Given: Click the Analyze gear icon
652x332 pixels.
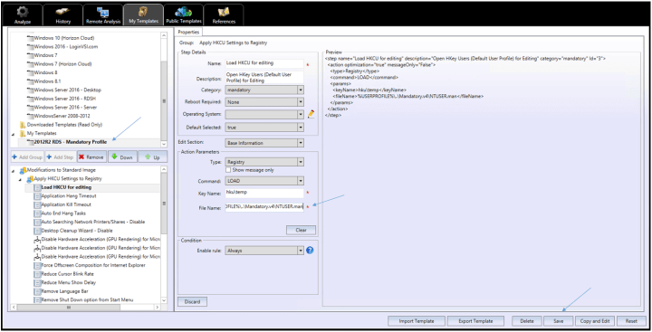Looking at the screenshot, I should point(22,11).
